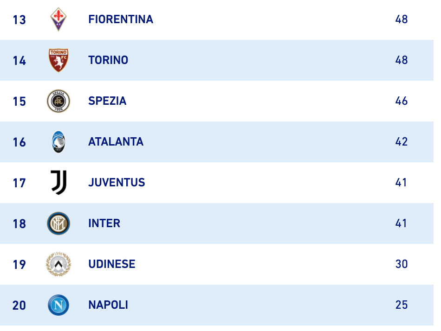Viewport: 441px width, 331px height.
Task: Click Spezia's value of 46
Action: click(x=402, y=101)
